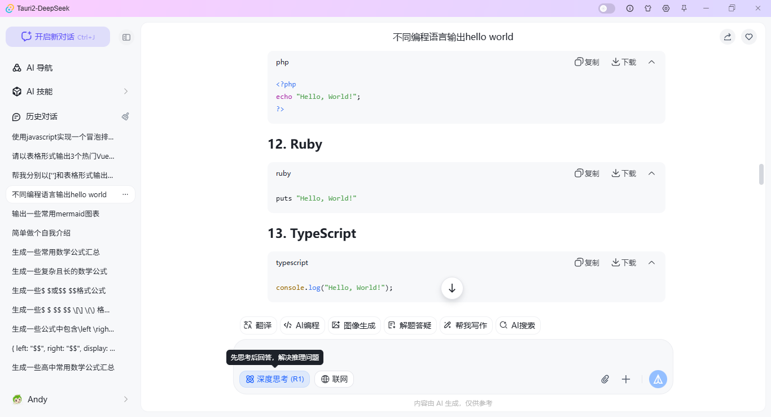Open the info icon in title bar
This screenshot has width=771, height=417.
click(x=630, y=8)
